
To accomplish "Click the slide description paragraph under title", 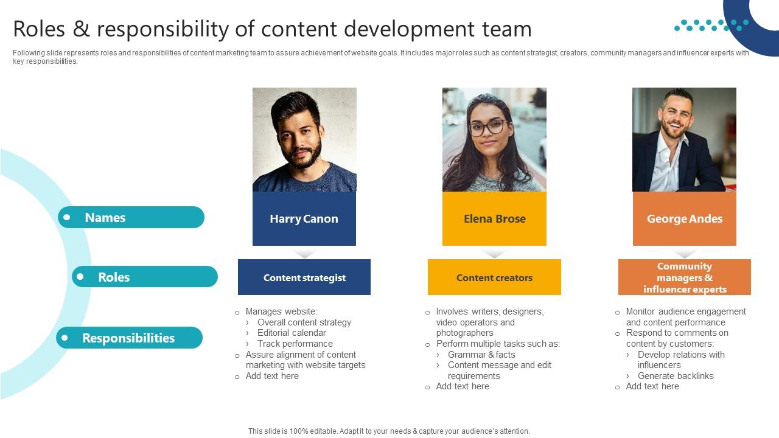I will (381, 57).
